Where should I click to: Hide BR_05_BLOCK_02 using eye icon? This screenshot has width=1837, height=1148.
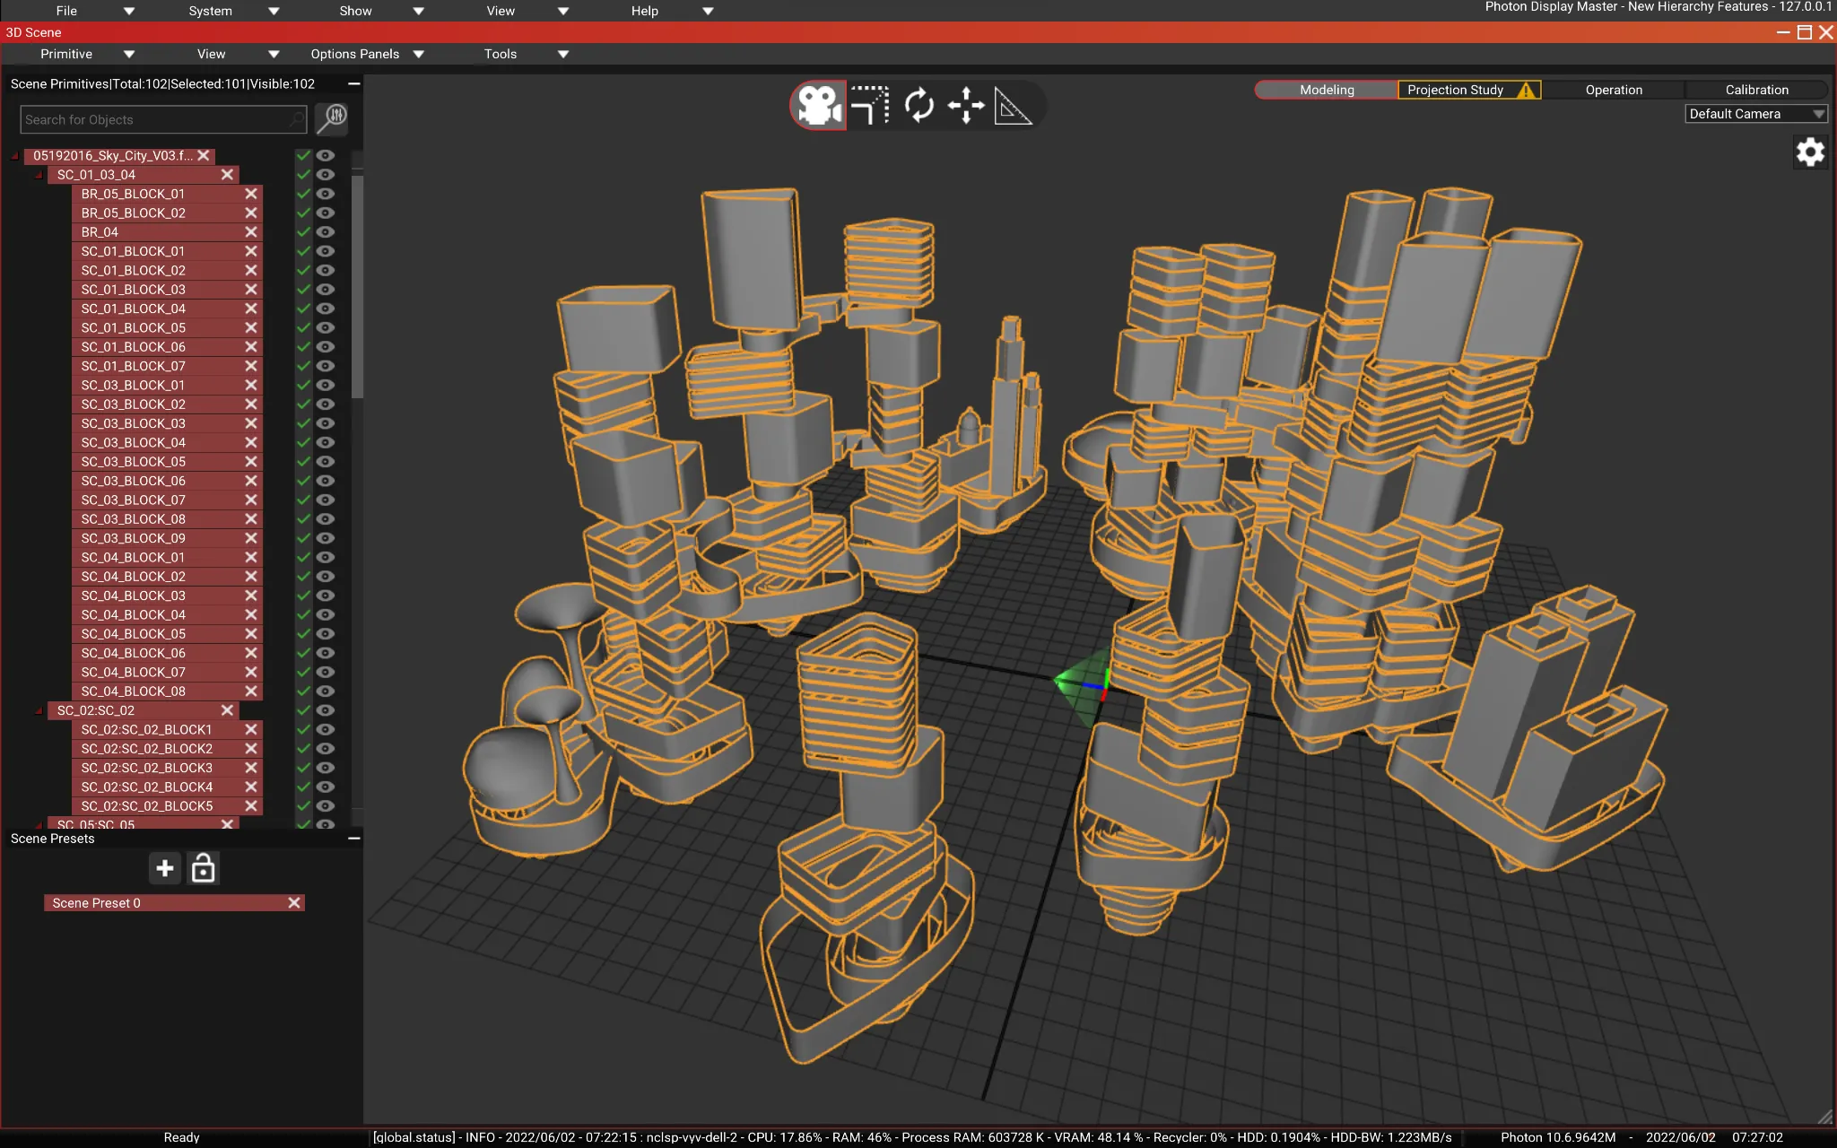(326, 213)
